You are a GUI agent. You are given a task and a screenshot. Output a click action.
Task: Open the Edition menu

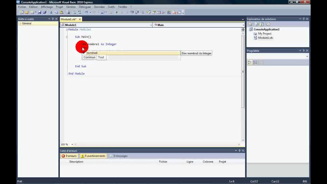[x=33, y=7]
